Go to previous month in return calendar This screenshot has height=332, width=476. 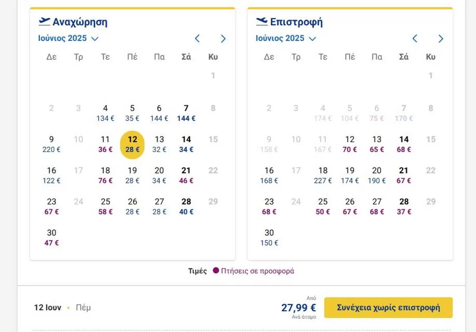(x=415, y=39)
